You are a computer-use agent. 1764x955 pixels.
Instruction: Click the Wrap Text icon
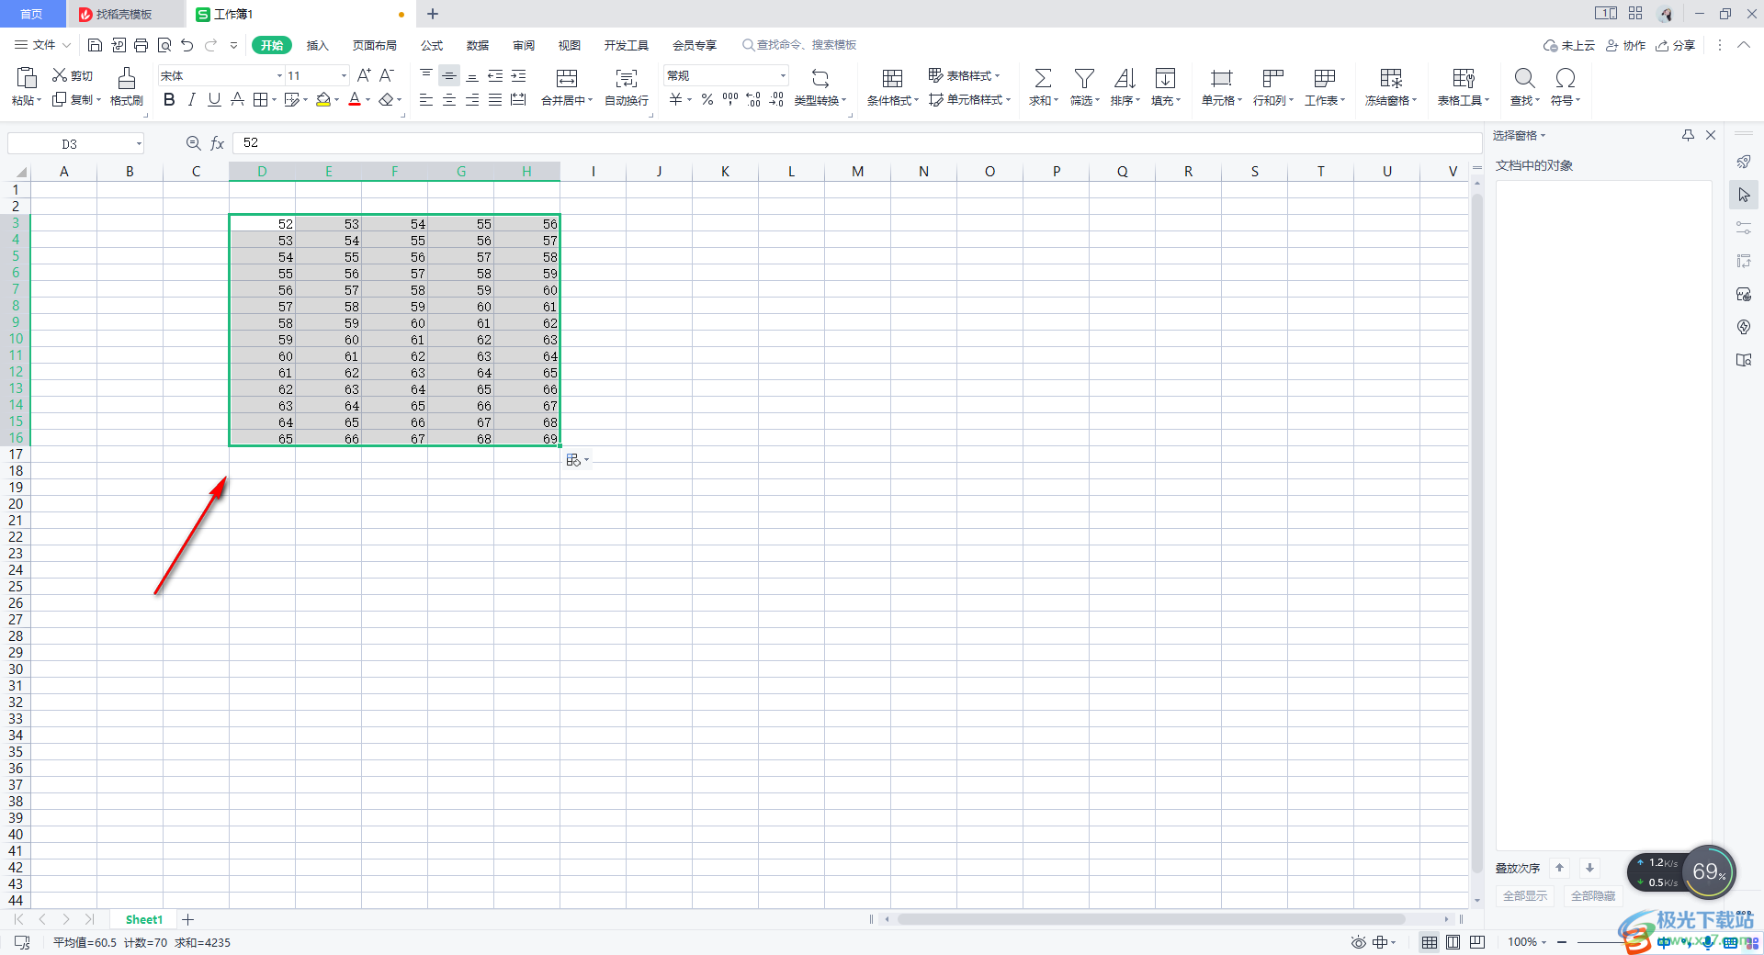click(627, 78)
